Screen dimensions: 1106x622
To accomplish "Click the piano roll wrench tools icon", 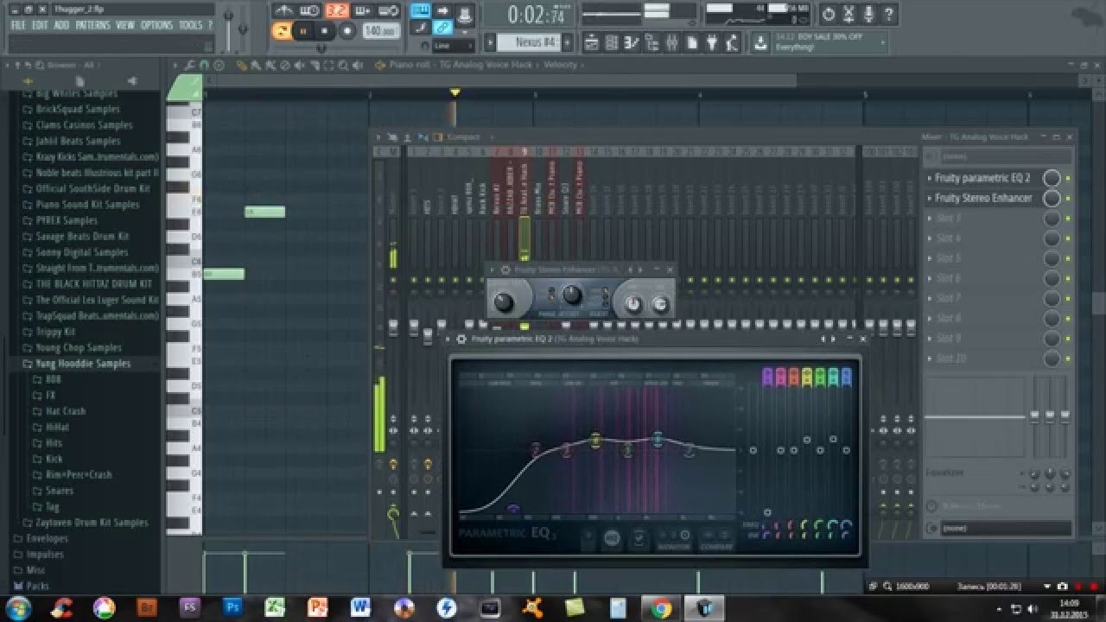I will (x=189, y=65).
